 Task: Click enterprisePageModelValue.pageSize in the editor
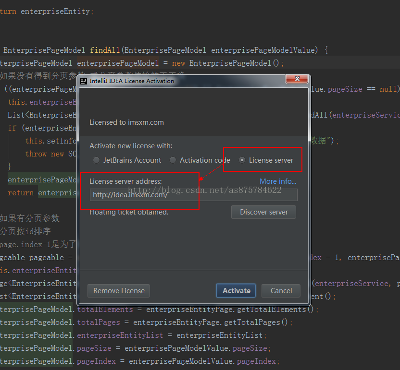click(x=196, y=348)
